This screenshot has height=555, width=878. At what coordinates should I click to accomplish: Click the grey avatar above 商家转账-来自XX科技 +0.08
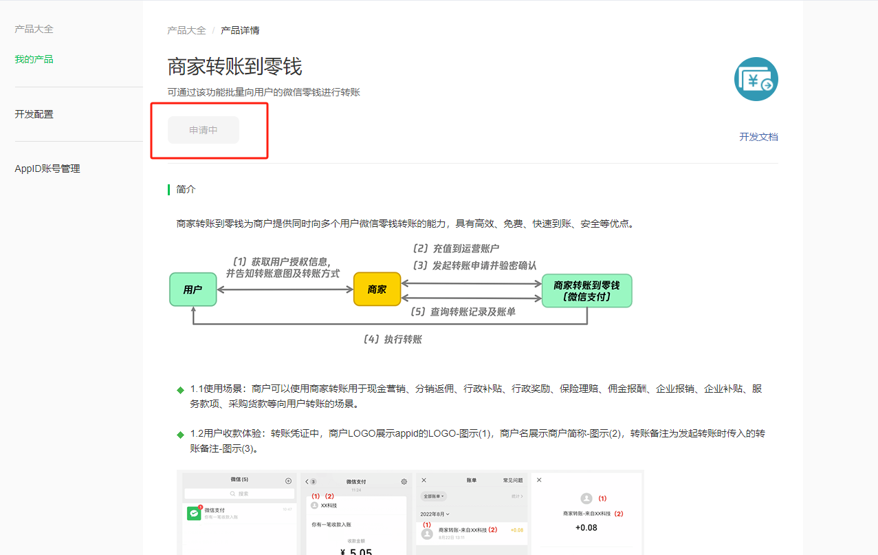586,499
